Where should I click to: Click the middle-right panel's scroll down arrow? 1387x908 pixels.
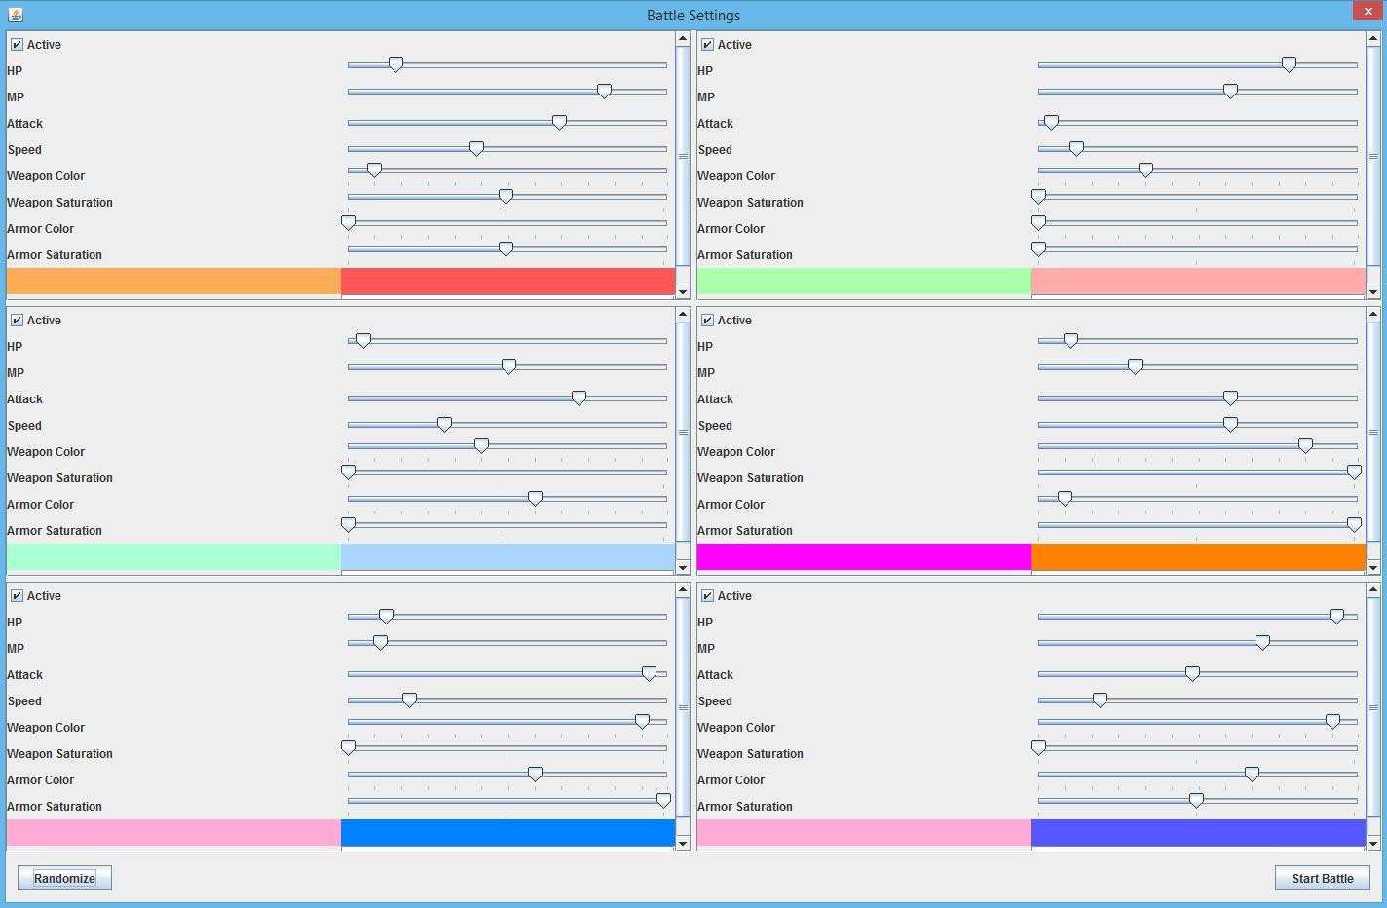pyautogui.click(x=1373, y=567)
